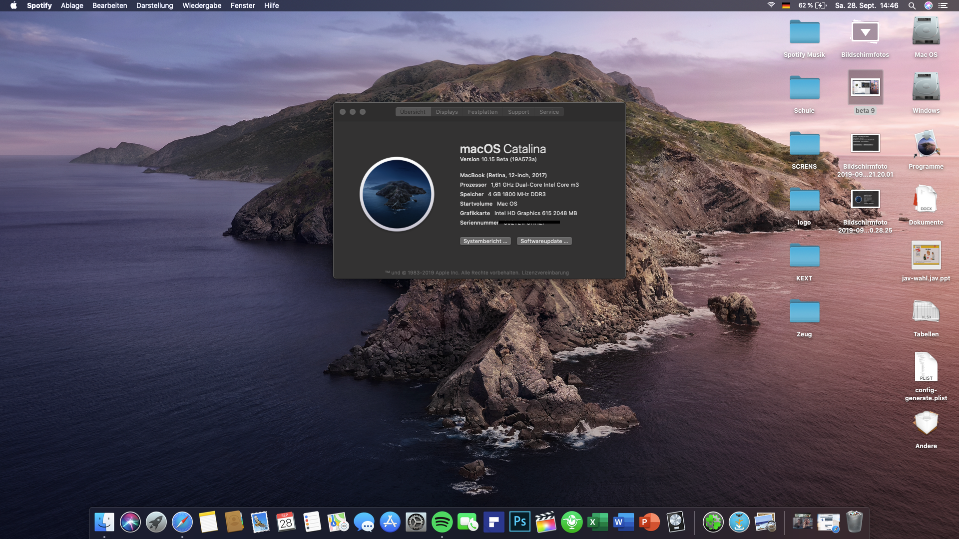959x539 pixels.
Task: Click the Systembericht button
Action: [x=485, y=241]
